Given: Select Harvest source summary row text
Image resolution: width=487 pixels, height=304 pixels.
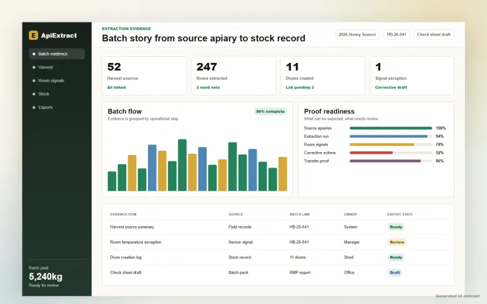Looking at the screenshot, I should (x=132, y=227).
